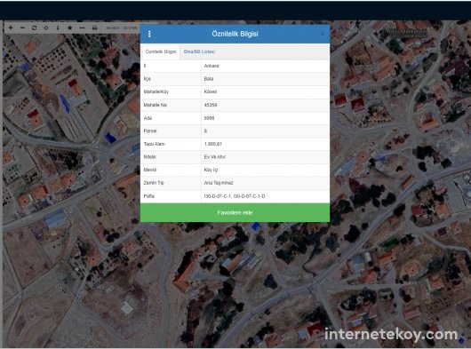This screenshot has height=349, width=471.
Task: Choose the measure distance line tool
Action: pos(82,28)
